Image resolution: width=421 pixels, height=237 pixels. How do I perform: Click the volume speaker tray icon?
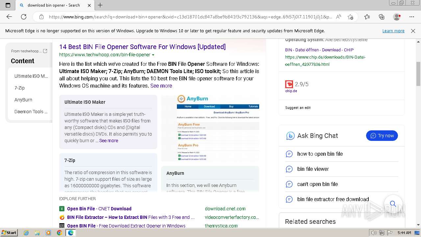[x=374, y=233]
